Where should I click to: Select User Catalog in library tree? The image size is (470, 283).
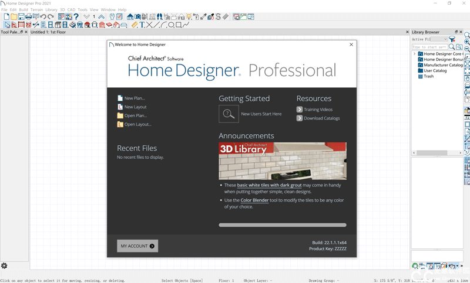pyautogui.click(x=435, y=71)
